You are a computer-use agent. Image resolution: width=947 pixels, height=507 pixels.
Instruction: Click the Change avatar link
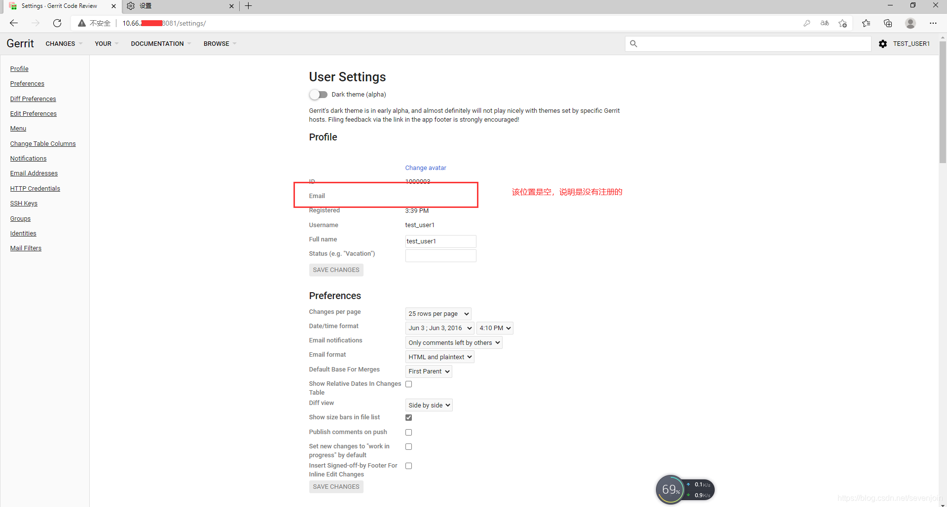pos(426,168)
